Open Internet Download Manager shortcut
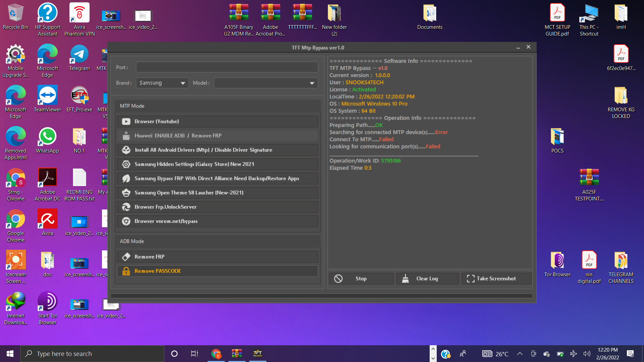 coord(15,308)
